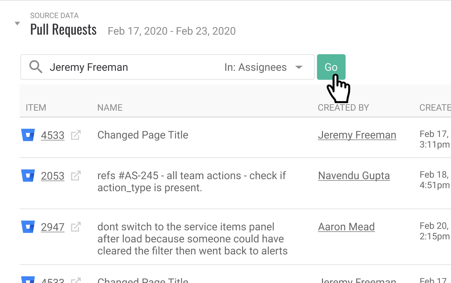Open external link icon for 4533
The width and height of the screenshot is (451, 283).
[x=76, y=135]
